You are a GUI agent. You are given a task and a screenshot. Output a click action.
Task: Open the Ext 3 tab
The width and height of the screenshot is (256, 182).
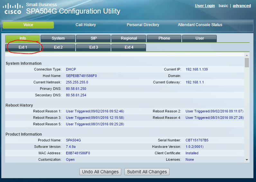(x=93, y=47)
